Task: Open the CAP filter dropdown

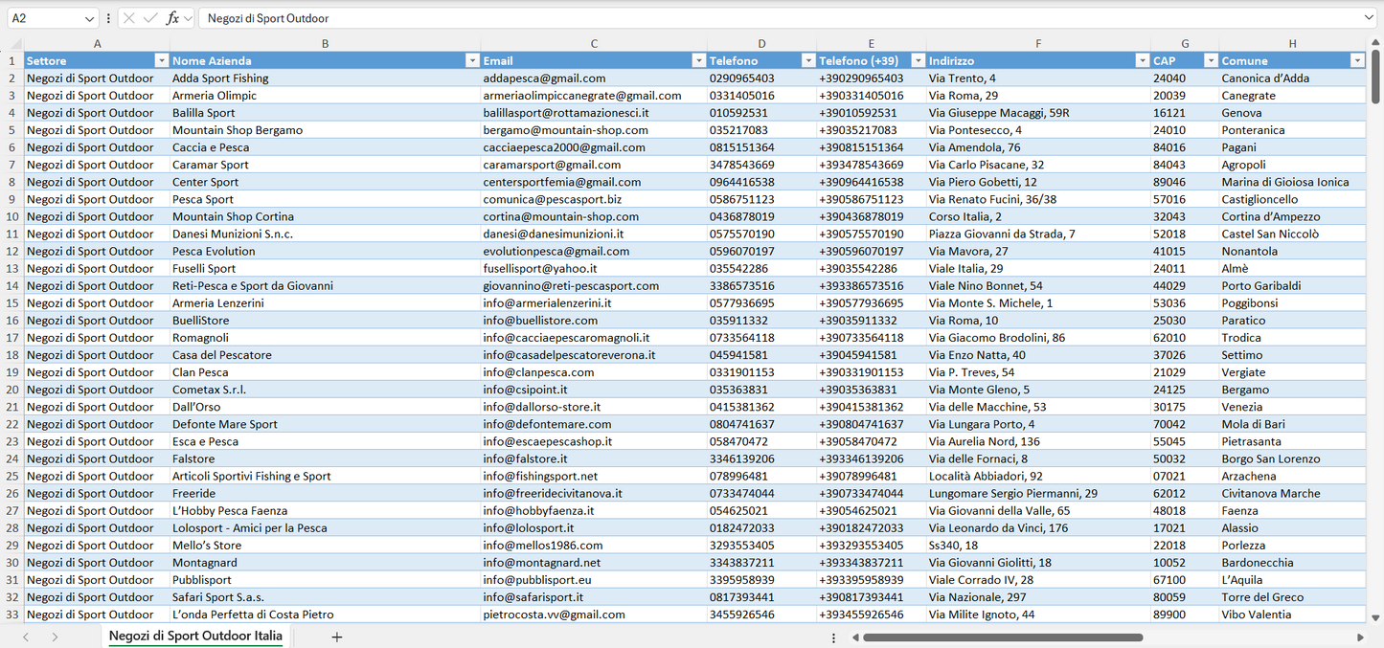Action: coord(1211,61)
